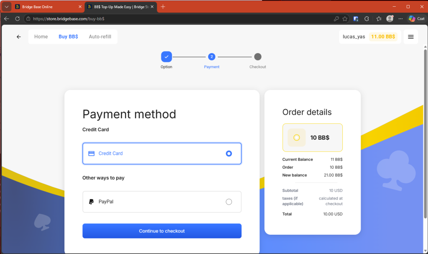This screenshot has width=428, height=254.
Task: Expand the tab search dropdown arrow
Action: coord(6,7)
